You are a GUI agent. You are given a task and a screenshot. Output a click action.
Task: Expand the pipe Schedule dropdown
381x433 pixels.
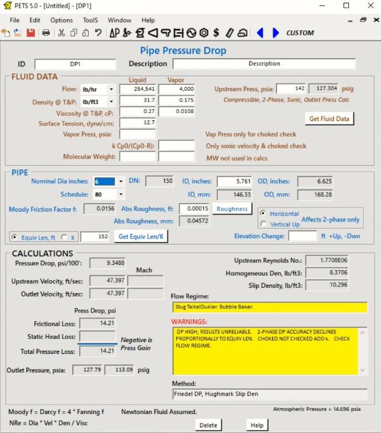(120, 194)
